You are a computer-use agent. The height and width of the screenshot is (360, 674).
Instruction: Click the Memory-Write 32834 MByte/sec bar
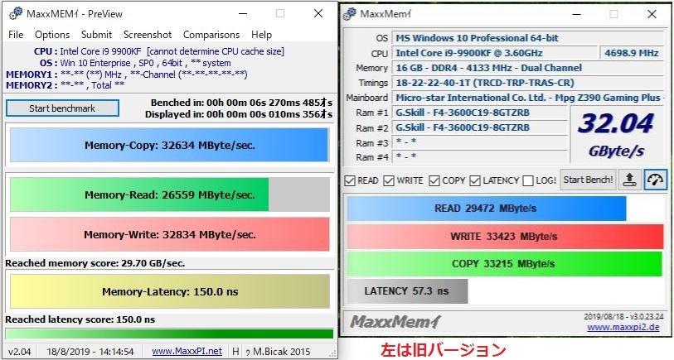tap(169, 234)
